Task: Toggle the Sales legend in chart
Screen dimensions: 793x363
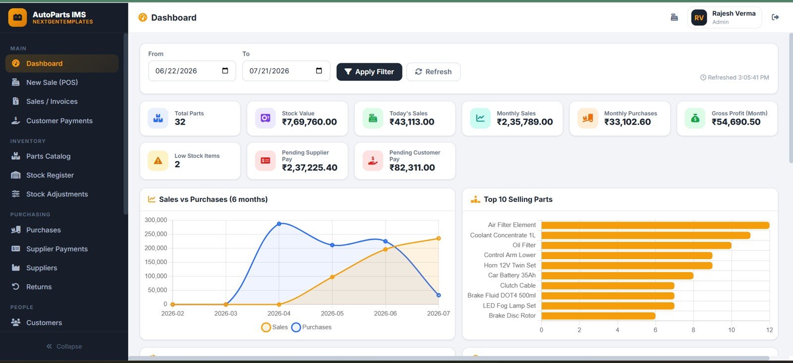Action: [x=275, y=327]
